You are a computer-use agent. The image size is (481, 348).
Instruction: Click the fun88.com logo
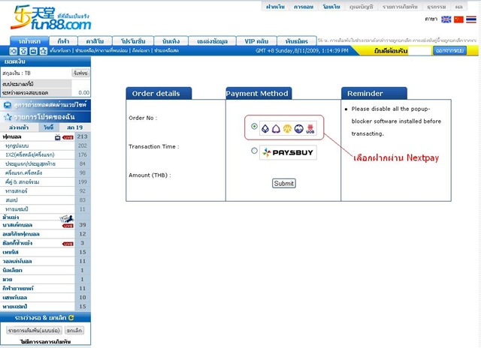click(51, 18)
